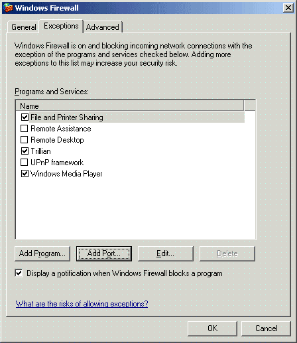Select the Exceptions tab
The image size is (297, 343).
point(61,26)
